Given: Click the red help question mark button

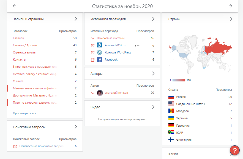Looking at the screenshot, I should click(x=235, y=150).
